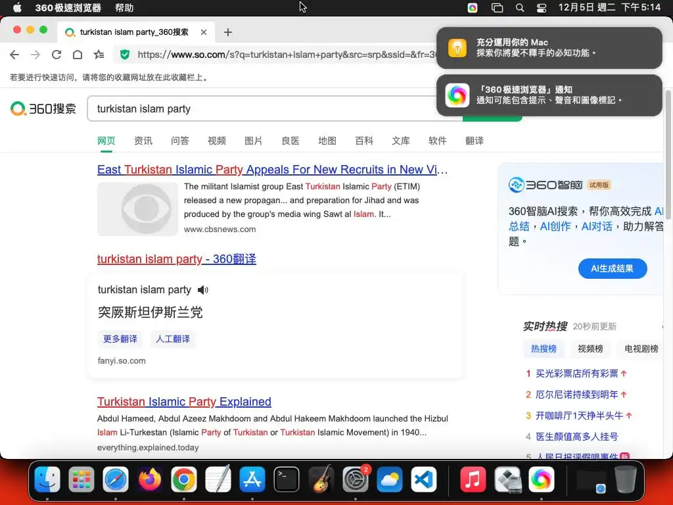Switch to the 百科 search tab
Image resolution: width=673 pixels, height=505 pixels.
364,141
